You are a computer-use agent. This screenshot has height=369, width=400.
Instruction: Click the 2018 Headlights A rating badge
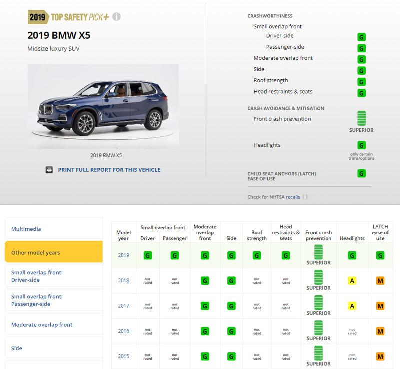pyautogui.click(x=352, y=281)
